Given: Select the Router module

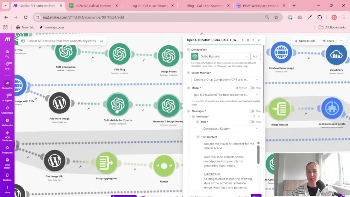Looking at the screenshot, I should click(x=164, y=166).
